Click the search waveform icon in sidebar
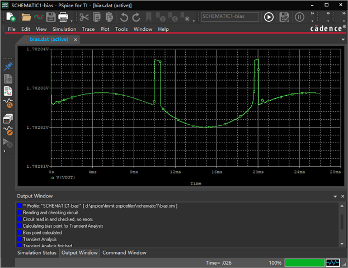This screenshot has width=348, height=268. [x=8, y=104]
